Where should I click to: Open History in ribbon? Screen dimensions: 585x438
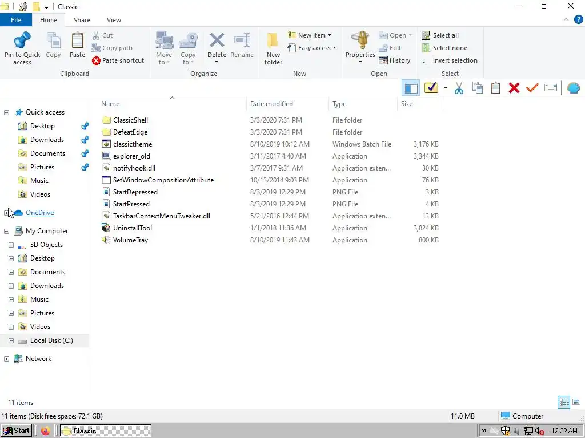point(394,60)
